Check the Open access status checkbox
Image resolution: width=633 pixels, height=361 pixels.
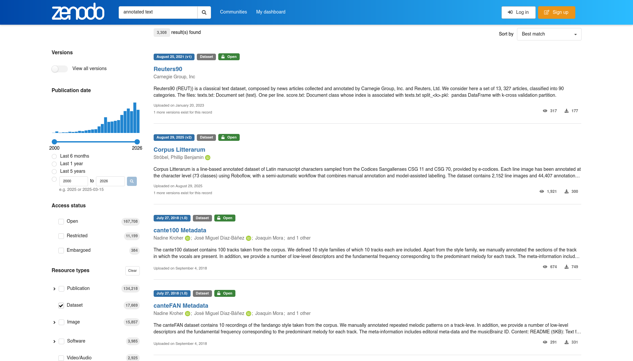[61, 222]
